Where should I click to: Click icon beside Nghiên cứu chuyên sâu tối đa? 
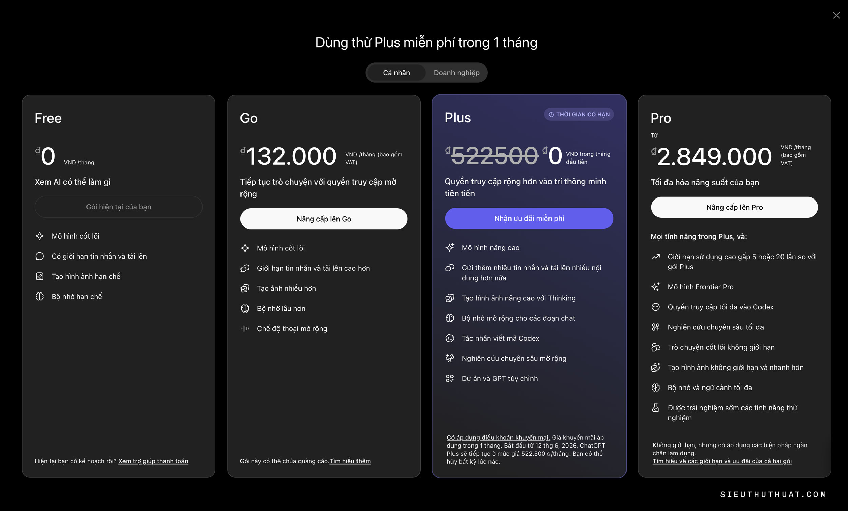pos(656,327)
